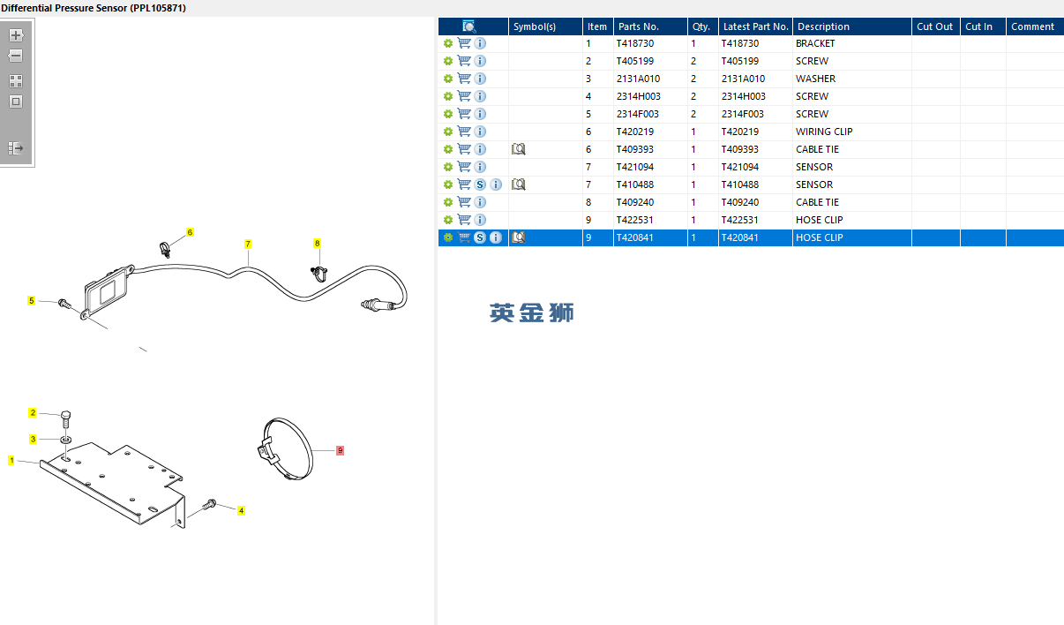Add CABLE TIE T409240 to cart
Viewport: 1064px width, 625px height.
click(464, 202)
